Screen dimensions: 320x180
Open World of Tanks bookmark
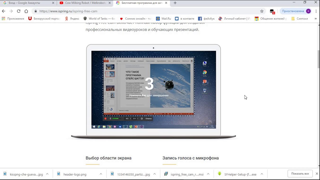pos(99,18)
